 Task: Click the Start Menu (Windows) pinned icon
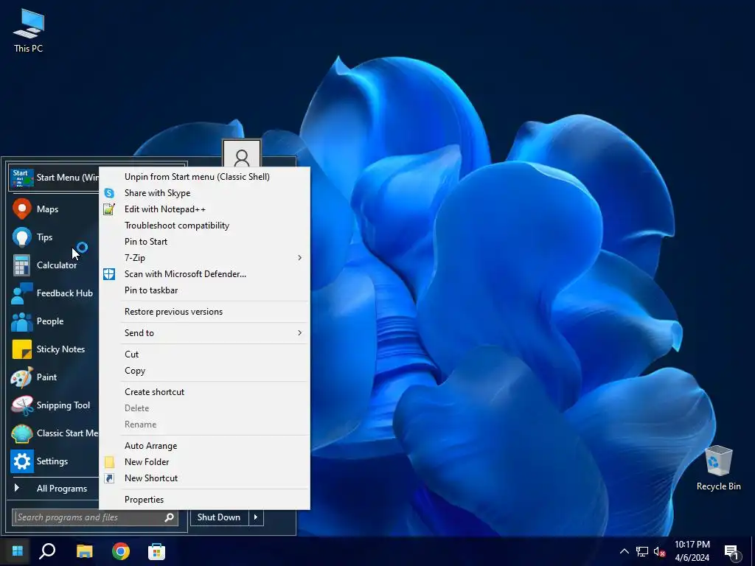tap(21, 178)
